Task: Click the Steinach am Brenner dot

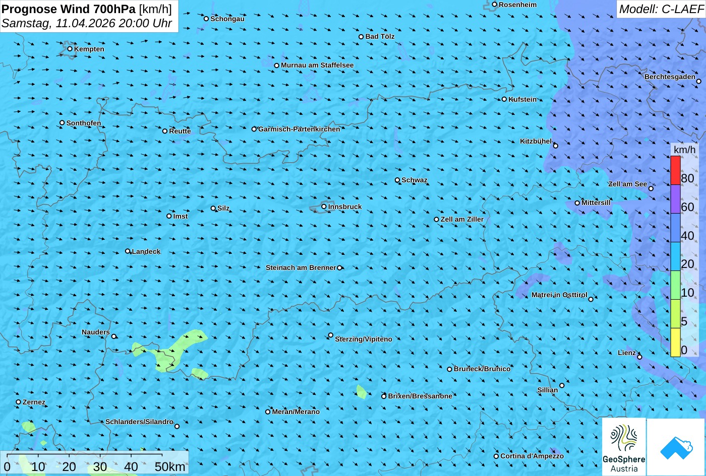Action: [x=339, y=268]
